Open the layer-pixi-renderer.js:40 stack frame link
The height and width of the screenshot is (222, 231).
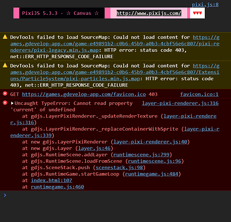[x=150, y=142]
